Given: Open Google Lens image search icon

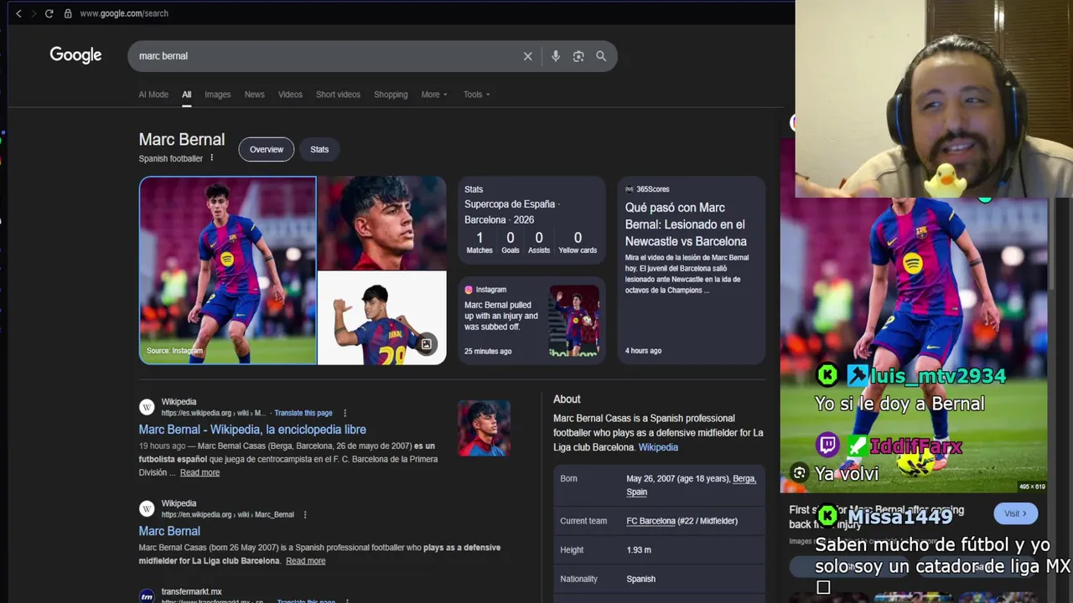Looking at the screenshot, I should 578,56.
